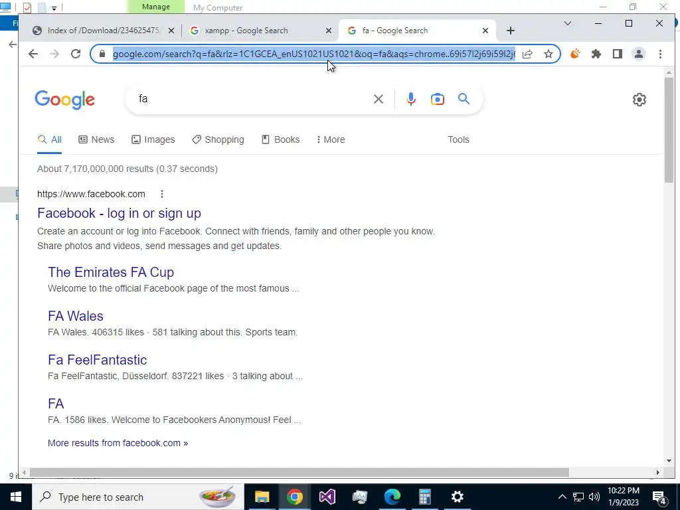Click 'More results from facebook.com »'
This screenshot has width=680, height=510.
pos(118,443)
